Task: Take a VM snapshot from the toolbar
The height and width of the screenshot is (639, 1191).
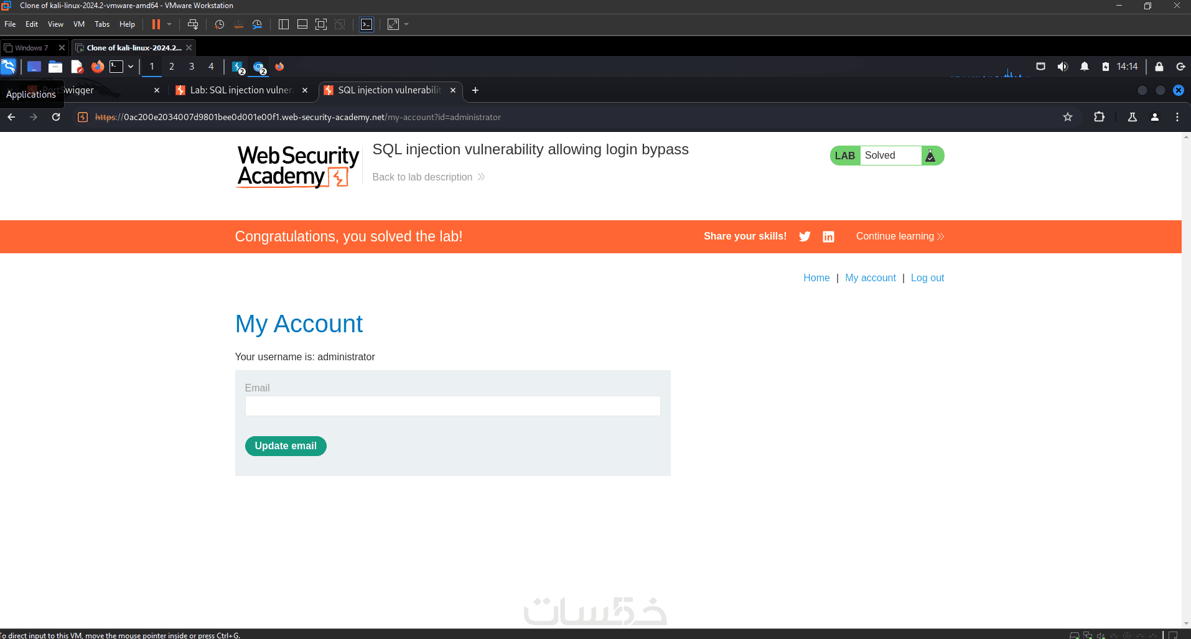Action: [219, 24]
